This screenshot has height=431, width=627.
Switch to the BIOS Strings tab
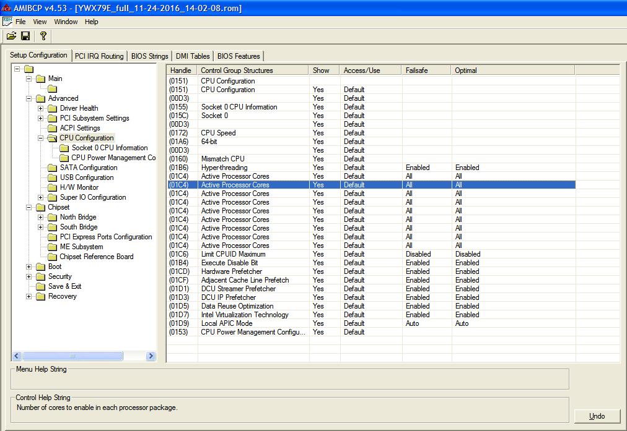click(149, 56)
